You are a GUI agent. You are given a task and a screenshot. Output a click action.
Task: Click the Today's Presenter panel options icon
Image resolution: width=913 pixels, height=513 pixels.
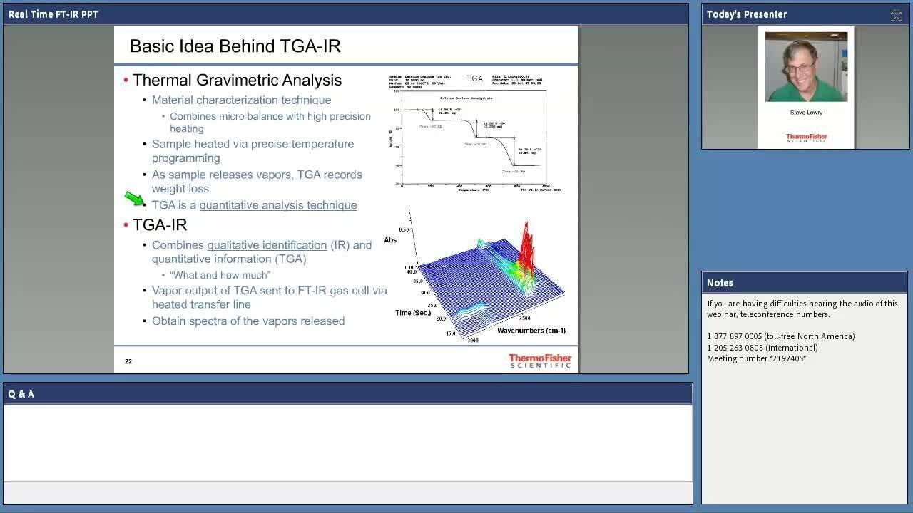tap(896, 15)
